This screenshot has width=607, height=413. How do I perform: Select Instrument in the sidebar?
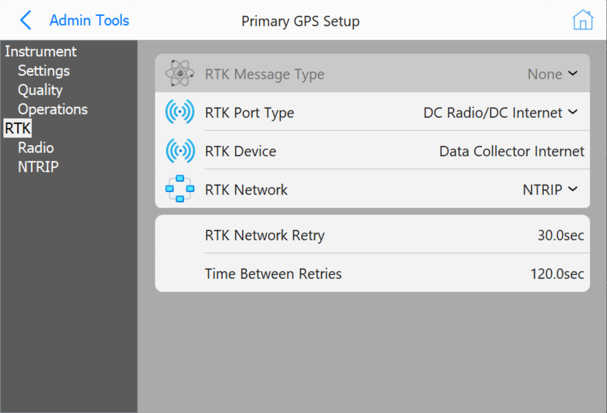[40, 51]
